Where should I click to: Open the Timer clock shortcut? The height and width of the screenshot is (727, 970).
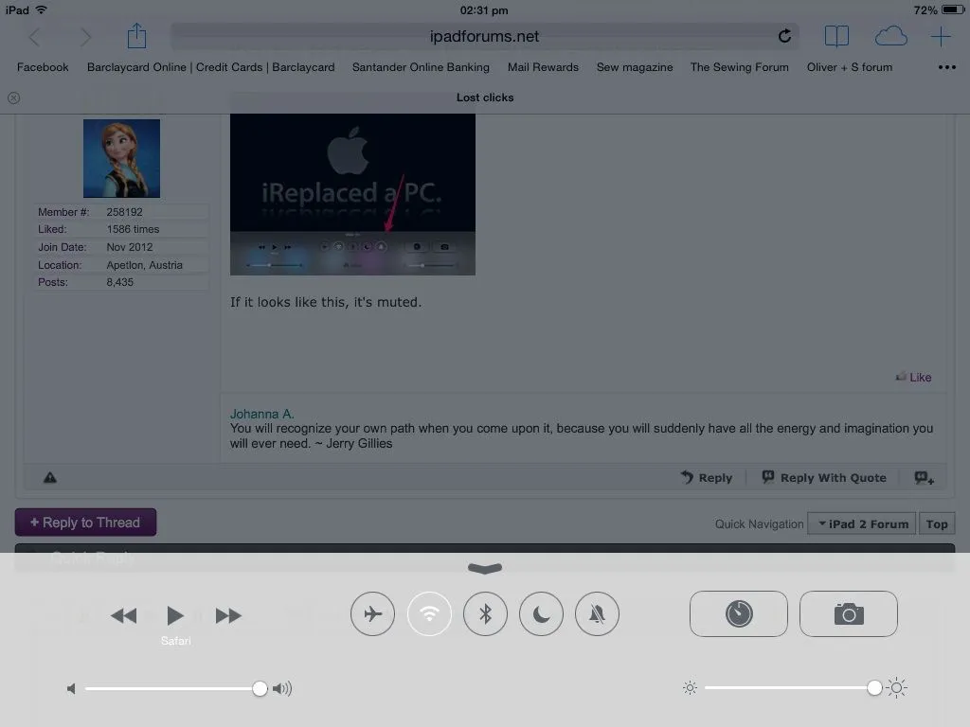[x=738, y=614]
